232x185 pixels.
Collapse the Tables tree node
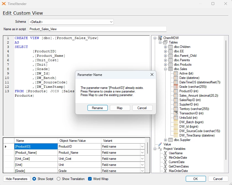[160, 42]
